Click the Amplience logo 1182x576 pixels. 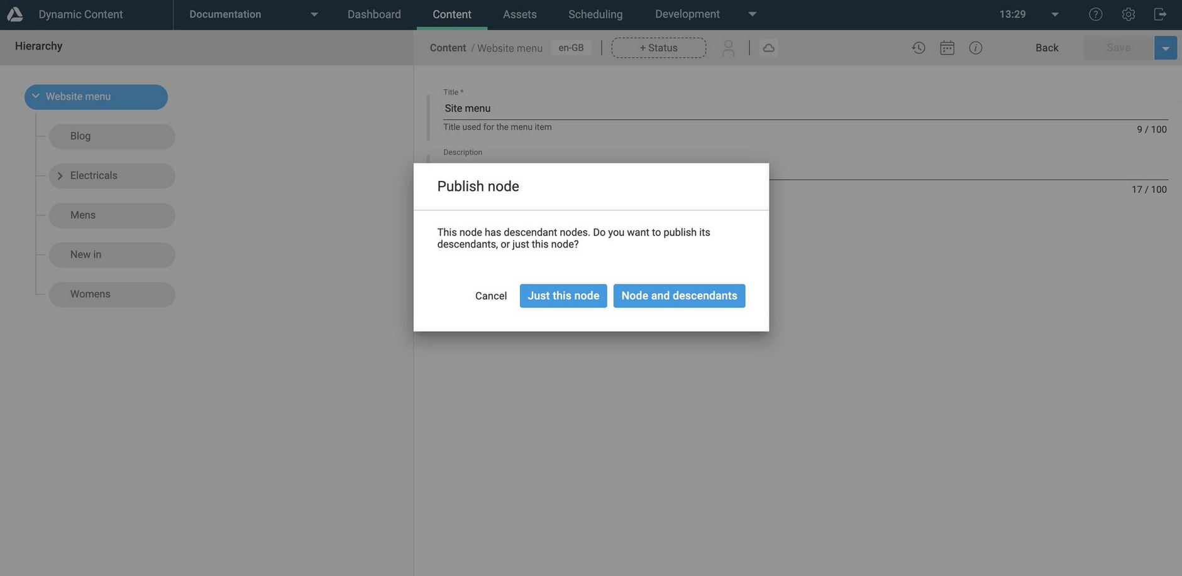point(14,13)
